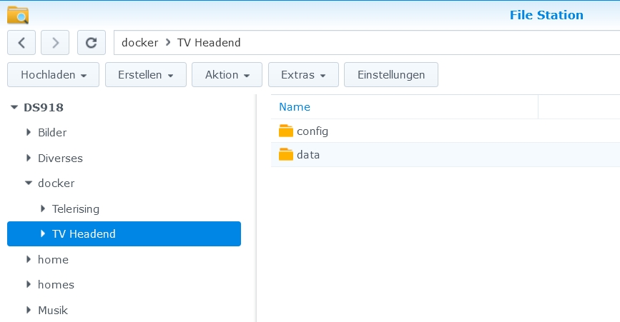Click the File Station folder icon
Image resolution: width=620 pixels, height=322 pixels.
click(x=18, y=15)
